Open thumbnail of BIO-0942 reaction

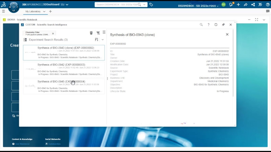pos(30,69)
